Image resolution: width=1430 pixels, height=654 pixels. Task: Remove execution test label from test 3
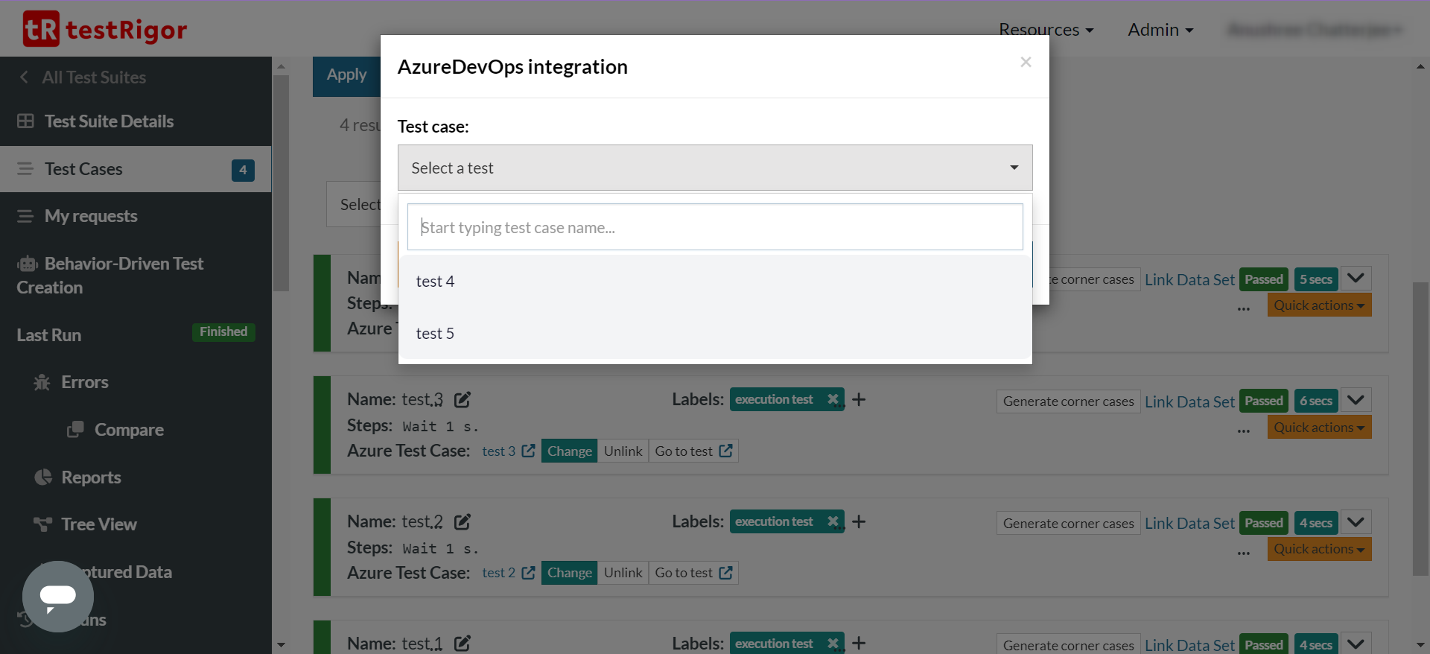click(x=833, y=399)
